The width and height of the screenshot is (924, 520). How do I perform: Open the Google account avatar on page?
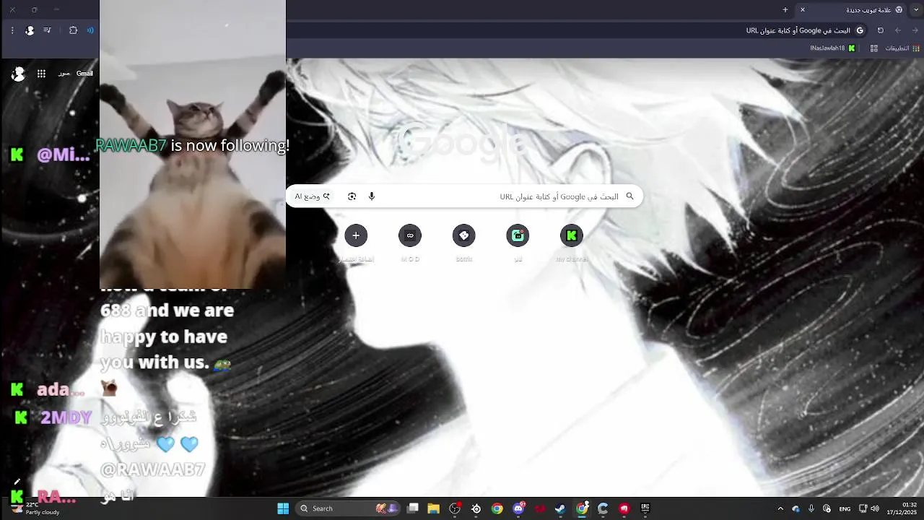coord(19,74)
